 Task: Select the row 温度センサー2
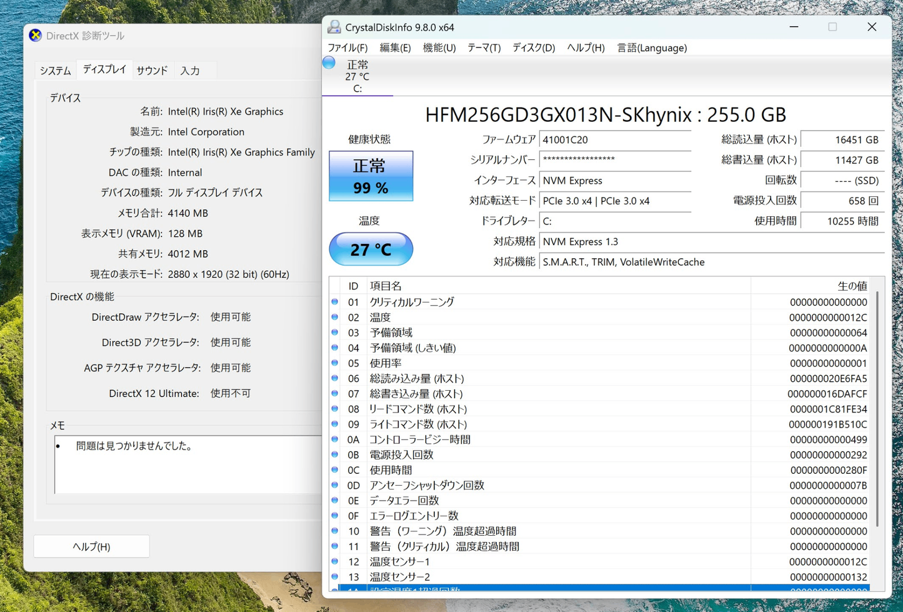click(x=600, y=577)
